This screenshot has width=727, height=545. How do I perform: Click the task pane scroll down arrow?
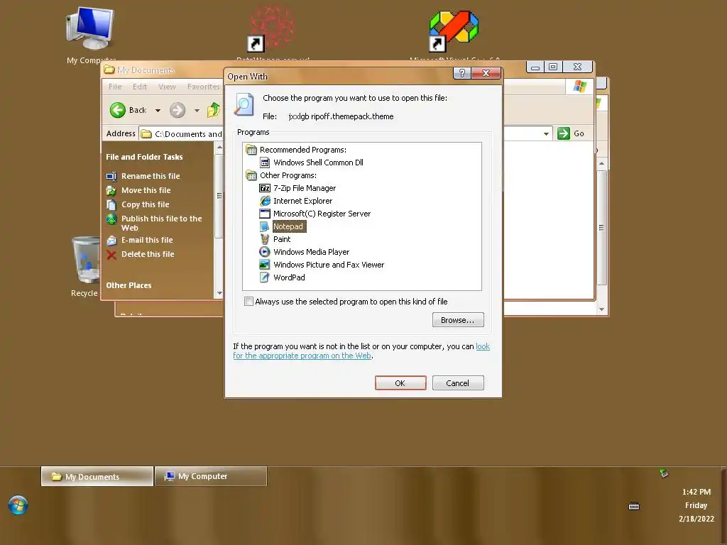pos(219,293)
